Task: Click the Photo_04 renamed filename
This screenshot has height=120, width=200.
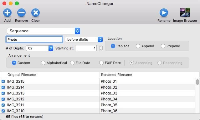Action: [x=109, y=99]
